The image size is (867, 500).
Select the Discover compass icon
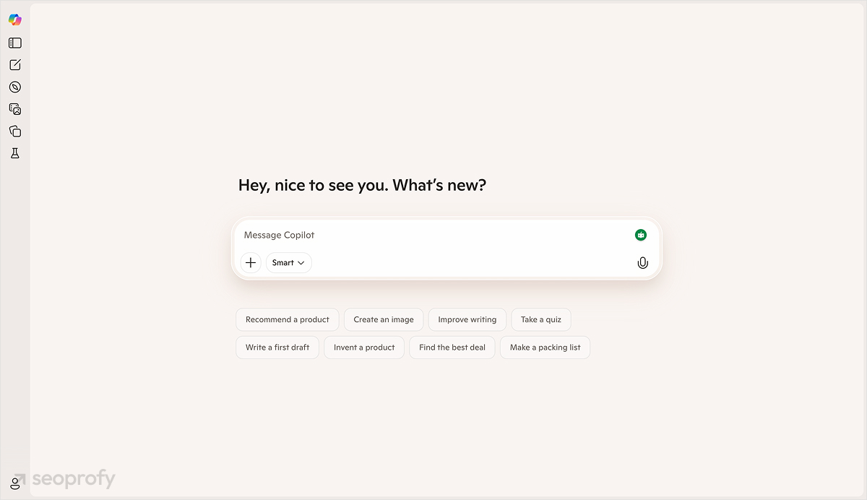(x=14, y=87)
